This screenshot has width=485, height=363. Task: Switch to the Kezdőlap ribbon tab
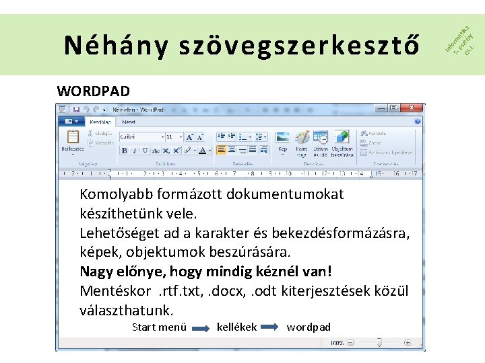[x=100, y=122]
